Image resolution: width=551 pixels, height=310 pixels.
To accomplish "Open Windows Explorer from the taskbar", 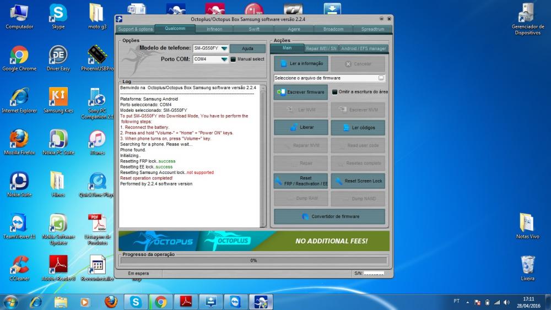I will pos(61,302).
